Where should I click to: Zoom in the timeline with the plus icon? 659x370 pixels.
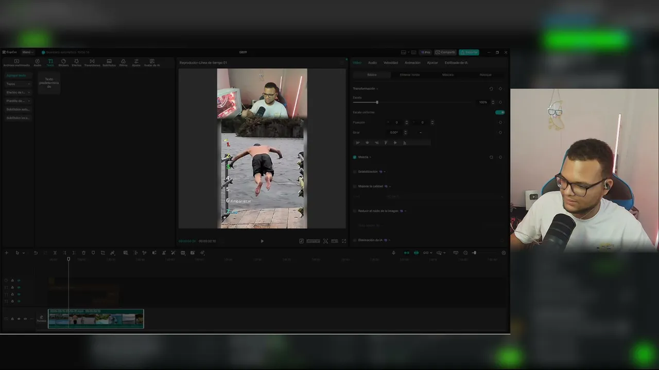click(x=504, y=253)
